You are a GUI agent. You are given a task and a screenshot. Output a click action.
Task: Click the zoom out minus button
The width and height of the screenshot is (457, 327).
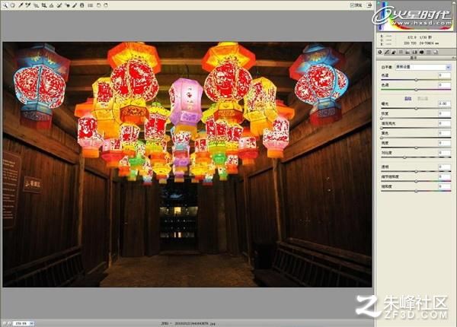click(x=4, y=323)
